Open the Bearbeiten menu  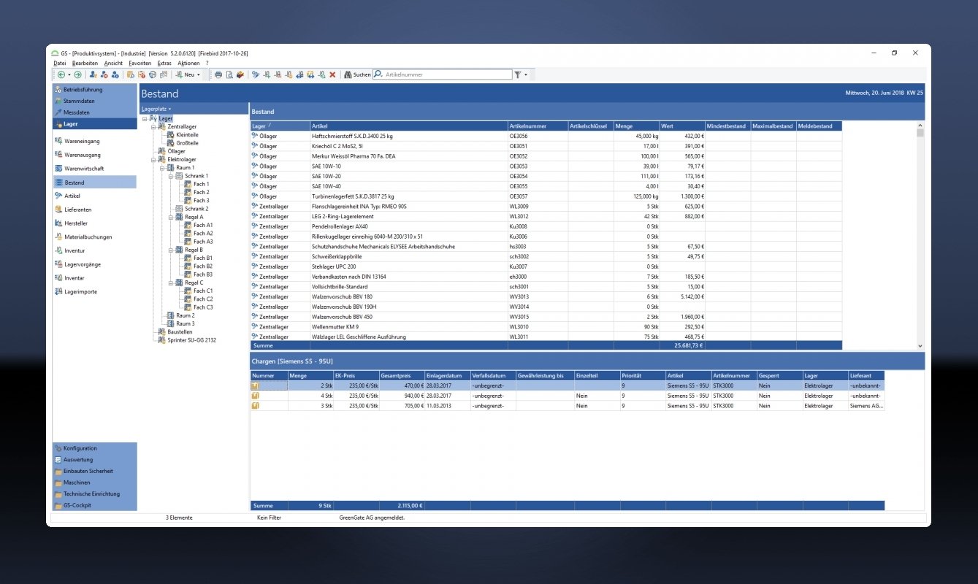click(85, 64)
